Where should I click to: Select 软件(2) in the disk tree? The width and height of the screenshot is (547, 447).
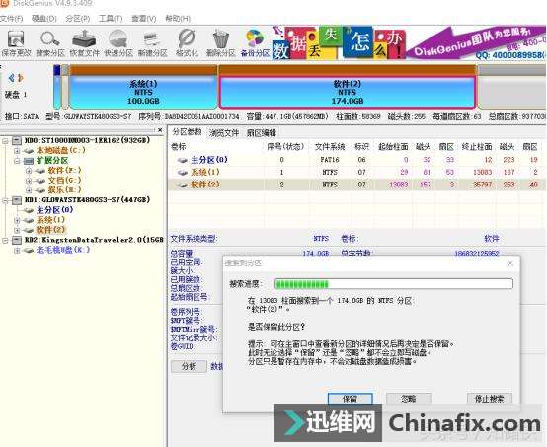(50, 230)
